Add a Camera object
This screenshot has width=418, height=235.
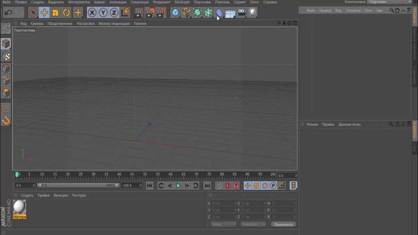coord(242,12)
